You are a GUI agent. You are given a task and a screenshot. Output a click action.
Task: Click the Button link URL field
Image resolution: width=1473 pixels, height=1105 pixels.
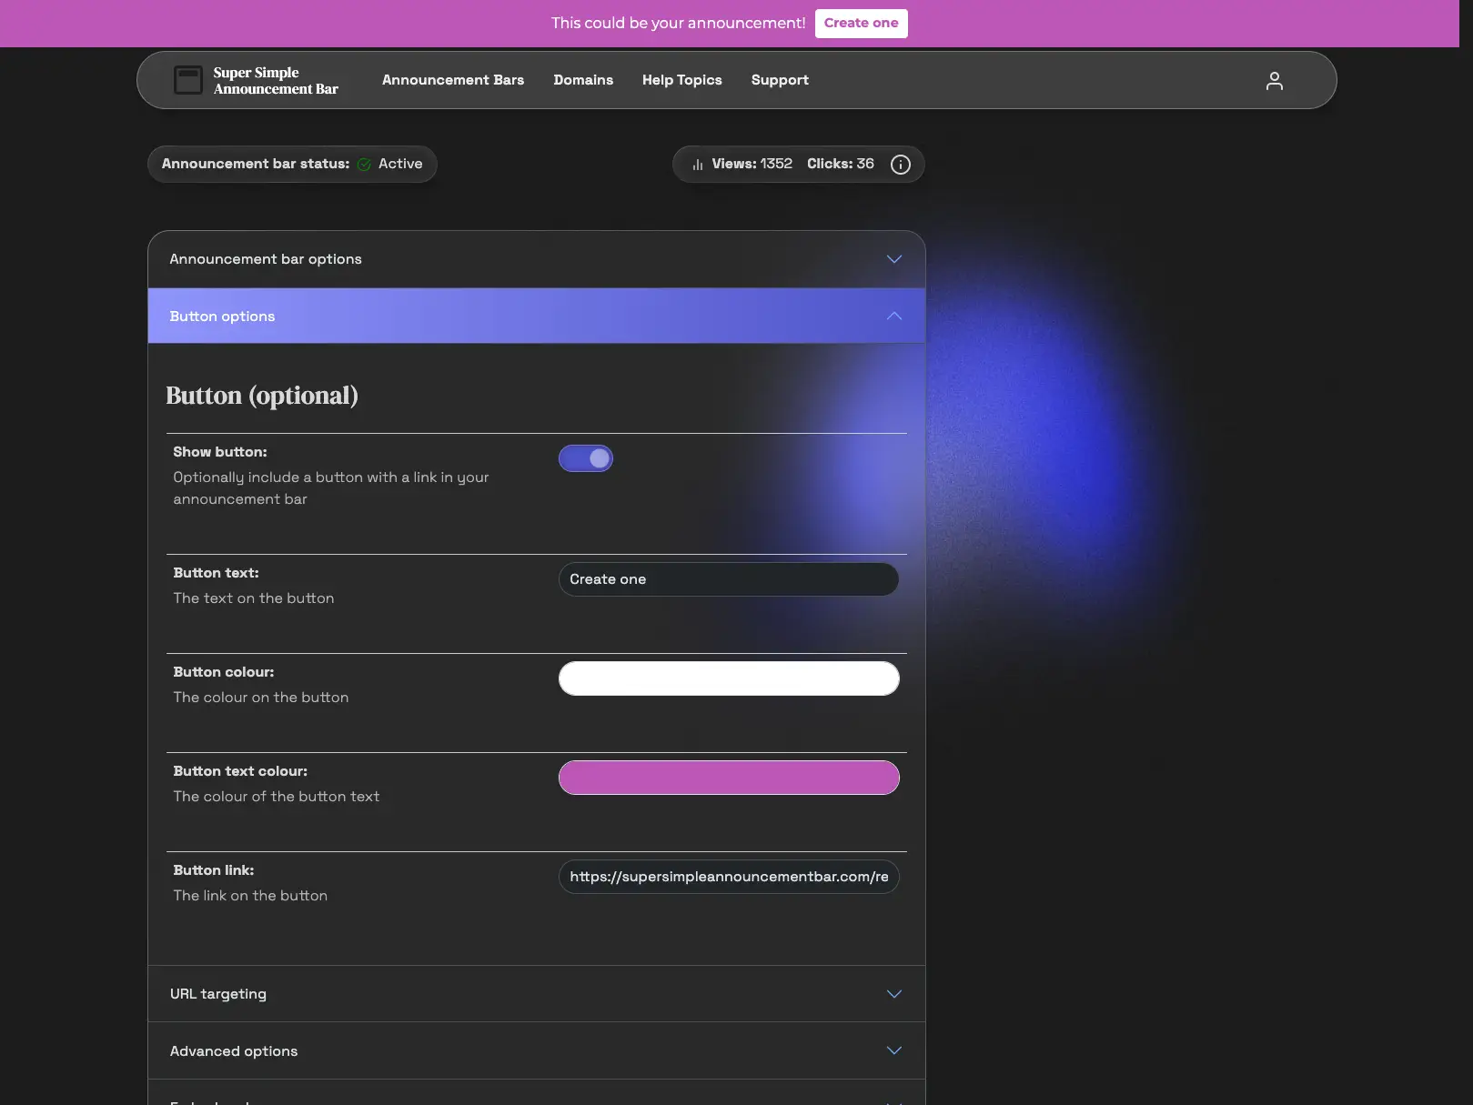coord(728,877)
